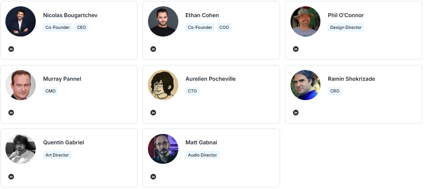424x189 pixels.
Task: Open the LinkedIn icon on Ethan Cohen's card
Action: 153,49
